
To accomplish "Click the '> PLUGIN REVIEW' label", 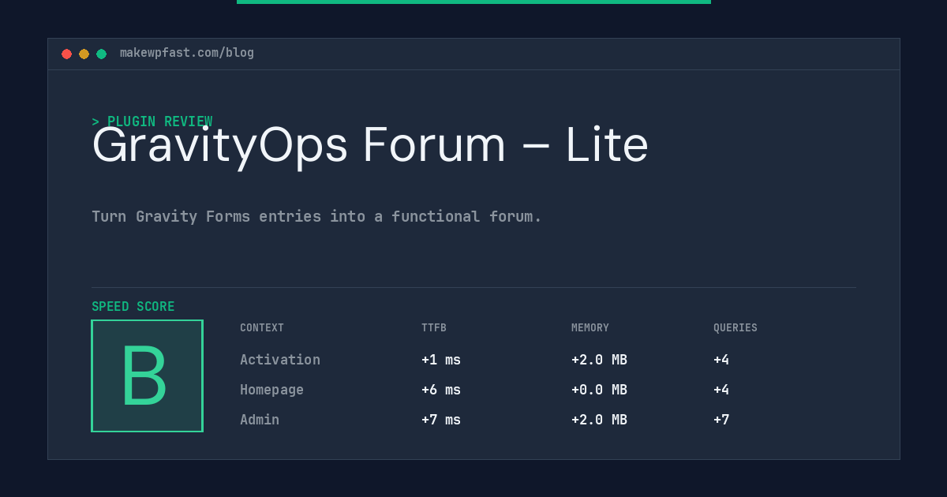I will coord(152,121).
